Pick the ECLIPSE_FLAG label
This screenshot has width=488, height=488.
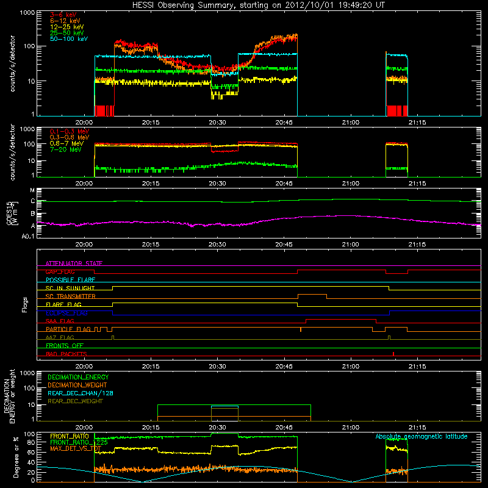click(66, 313)
